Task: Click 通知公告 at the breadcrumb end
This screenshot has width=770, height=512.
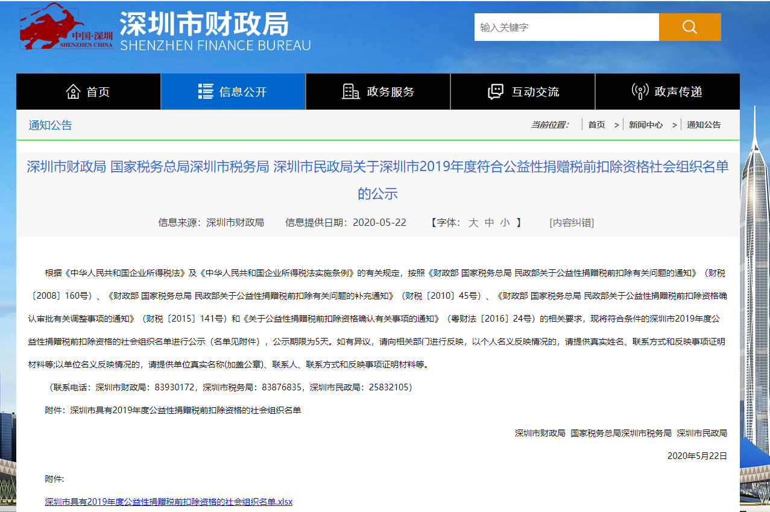Action: pos(704,125)
